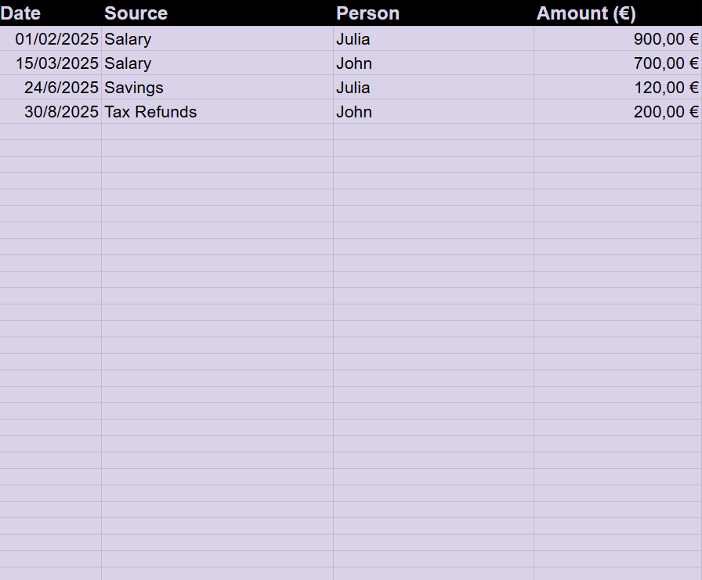Click the 30/8/2025 date cell
Image resolution: width=702 pixels, height=580 pixels.
point(61,112)
